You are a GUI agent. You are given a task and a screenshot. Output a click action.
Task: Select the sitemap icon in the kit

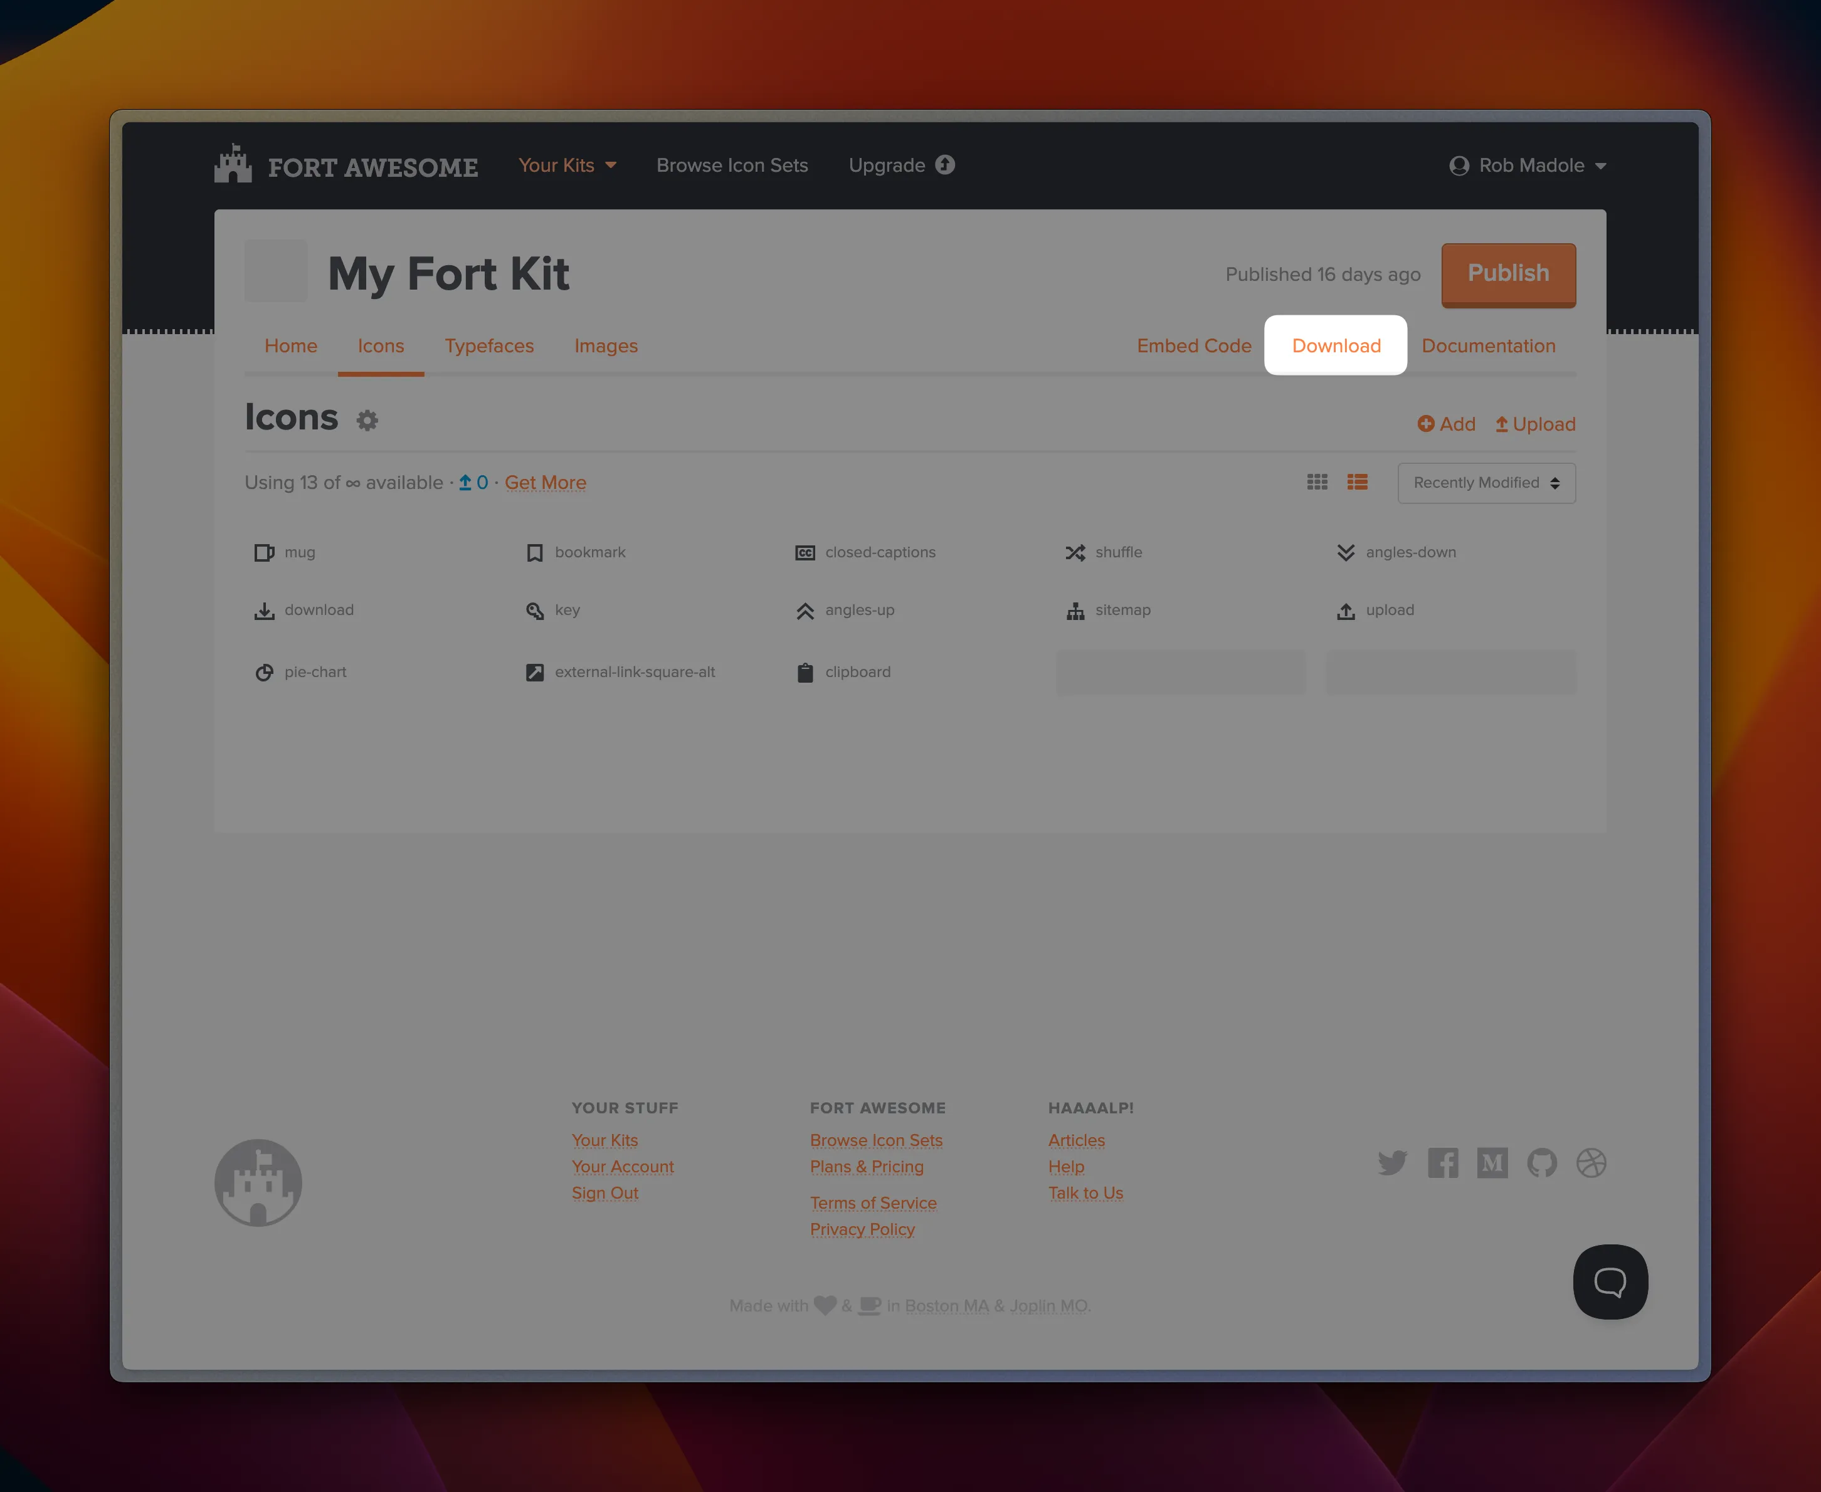1108,610
